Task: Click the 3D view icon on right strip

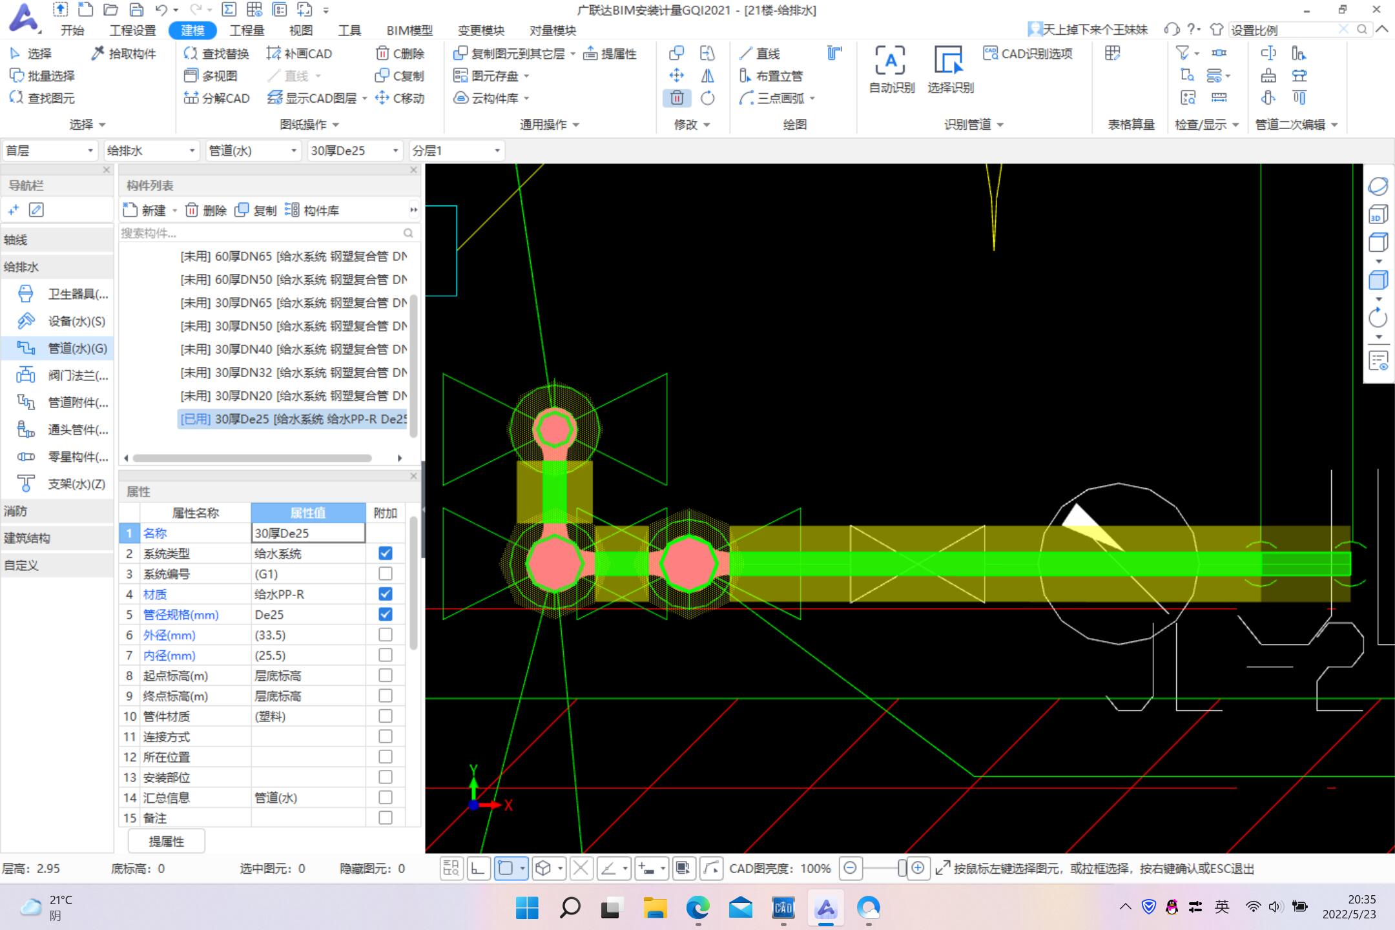Action: coord(1378,214)
